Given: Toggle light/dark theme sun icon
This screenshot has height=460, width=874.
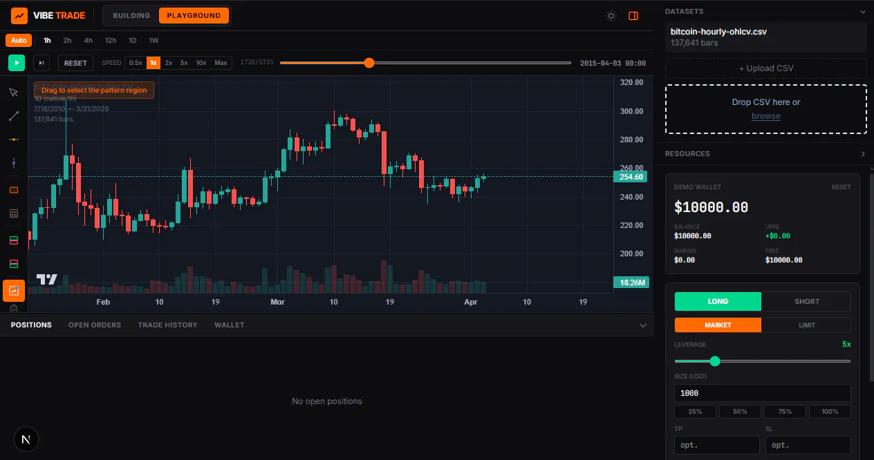Looking at the screenshot, I should coord(611,16).
